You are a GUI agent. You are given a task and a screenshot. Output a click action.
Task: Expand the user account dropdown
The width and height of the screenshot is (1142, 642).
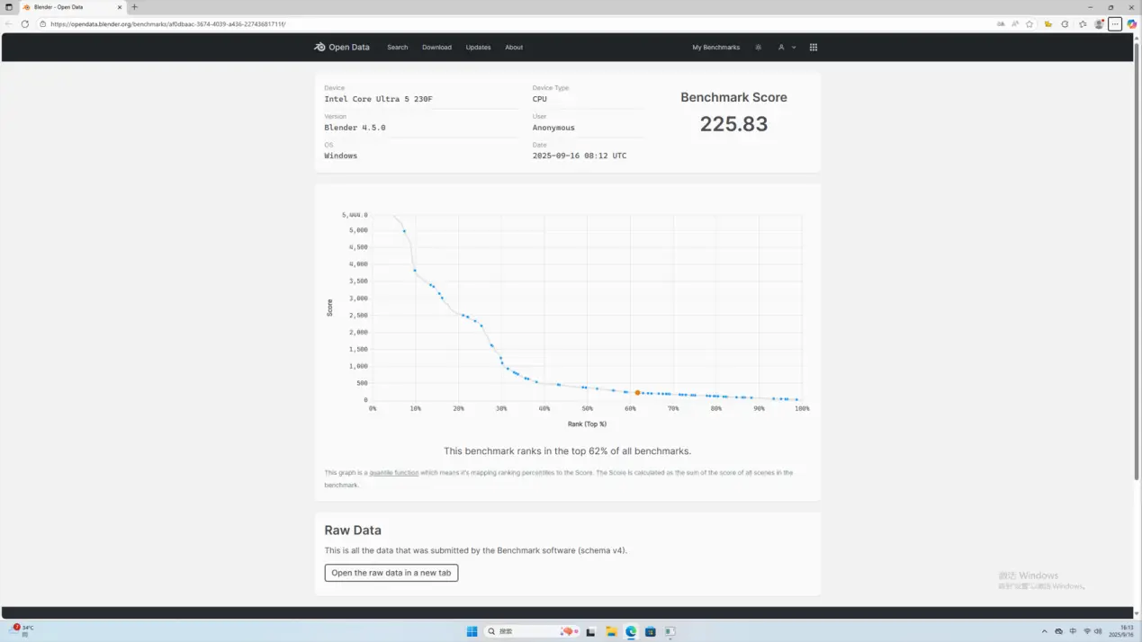coord(787,47)
